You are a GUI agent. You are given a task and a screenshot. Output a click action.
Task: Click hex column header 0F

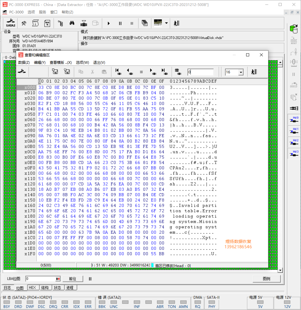[162, 81]
